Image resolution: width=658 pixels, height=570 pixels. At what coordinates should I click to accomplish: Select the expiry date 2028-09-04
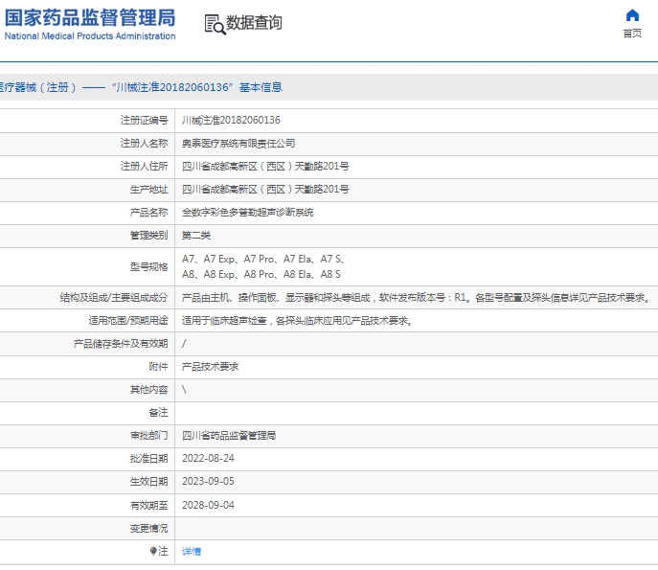(x=208, y=506)
